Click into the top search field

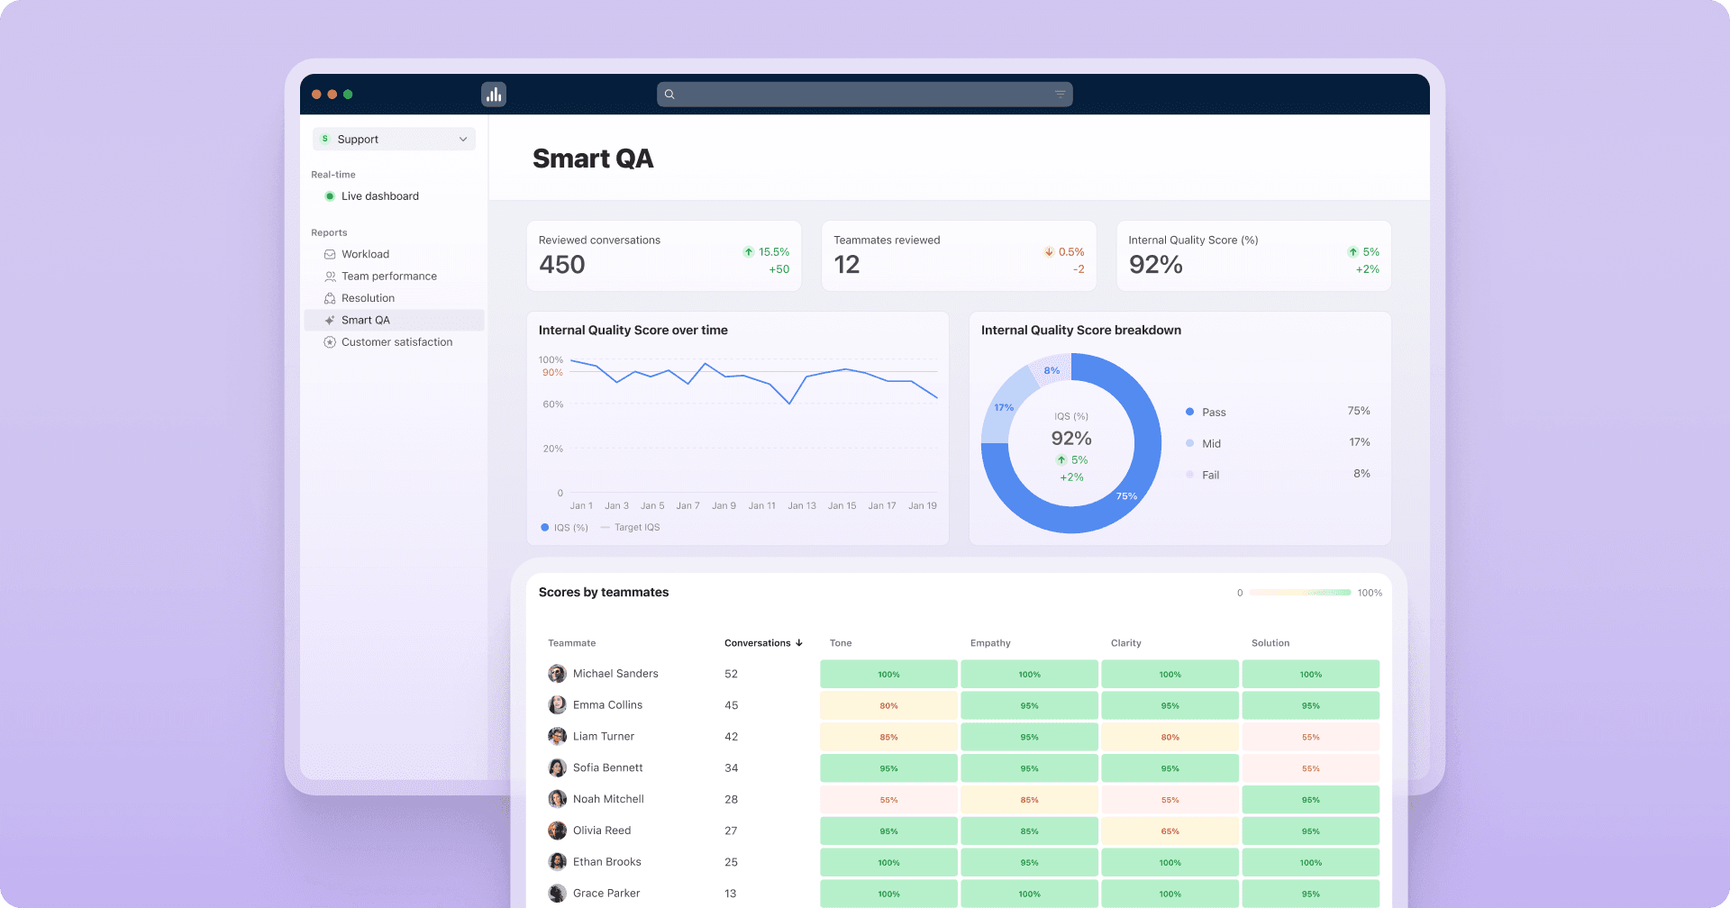point(863,95)
